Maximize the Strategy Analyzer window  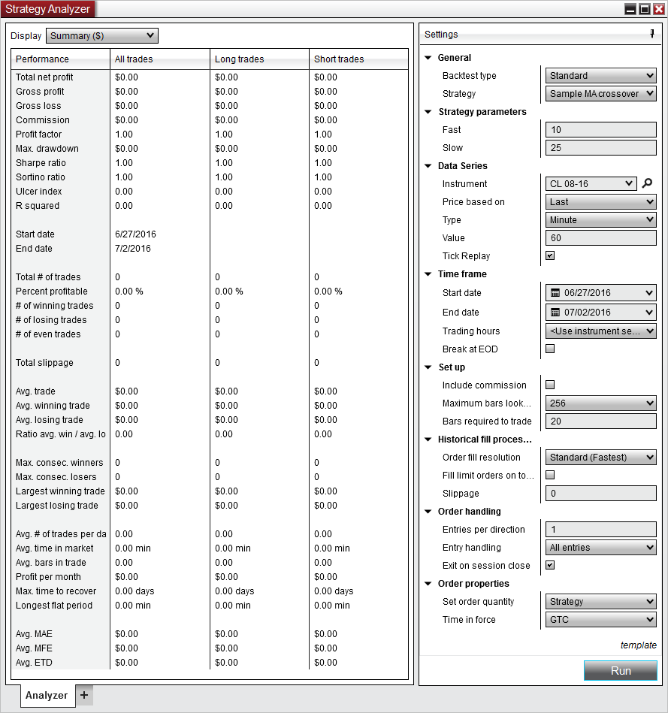645,9
